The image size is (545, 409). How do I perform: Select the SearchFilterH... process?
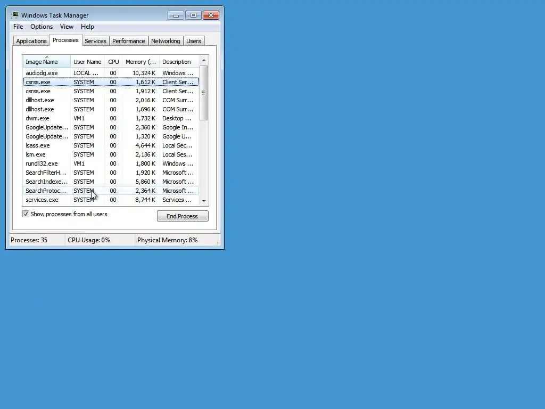tap(111, 173)
